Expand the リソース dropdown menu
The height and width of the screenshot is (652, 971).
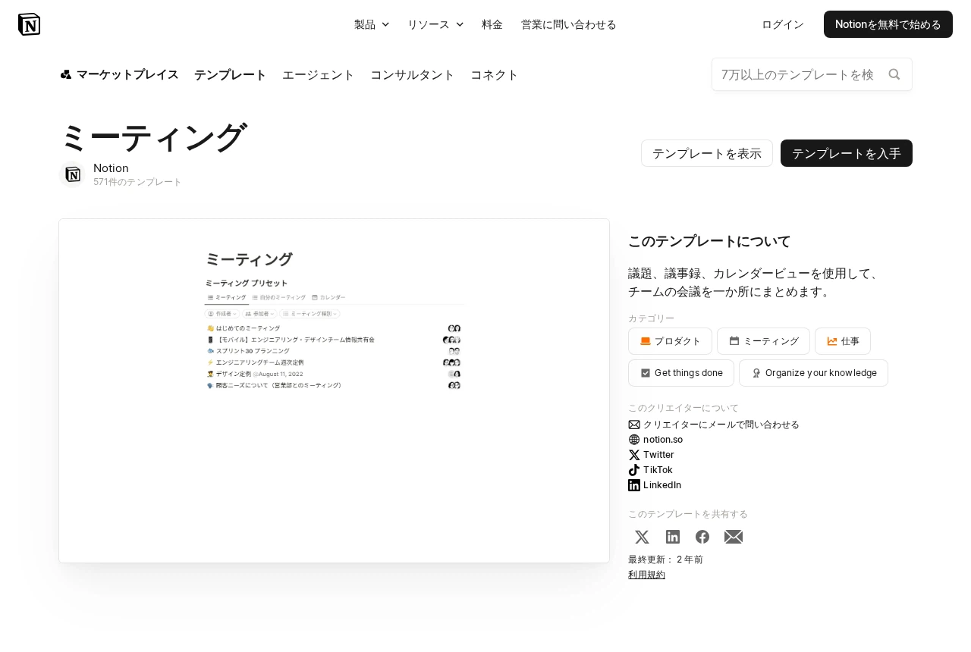435,24
